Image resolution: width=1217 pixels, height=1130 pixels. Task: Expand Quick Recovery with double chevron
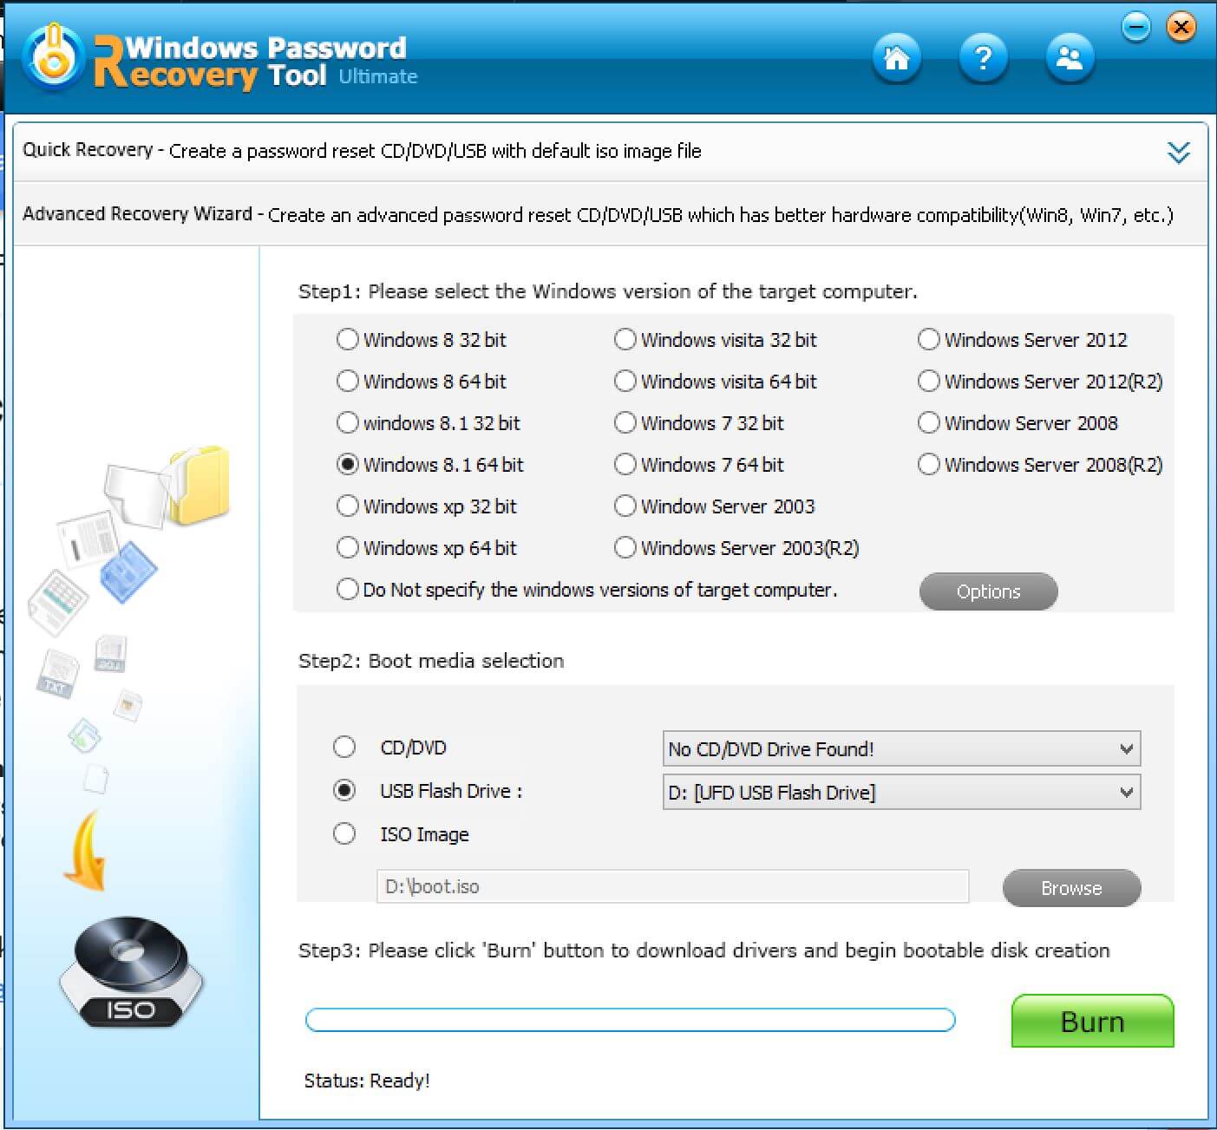(x=1178, y=153)
